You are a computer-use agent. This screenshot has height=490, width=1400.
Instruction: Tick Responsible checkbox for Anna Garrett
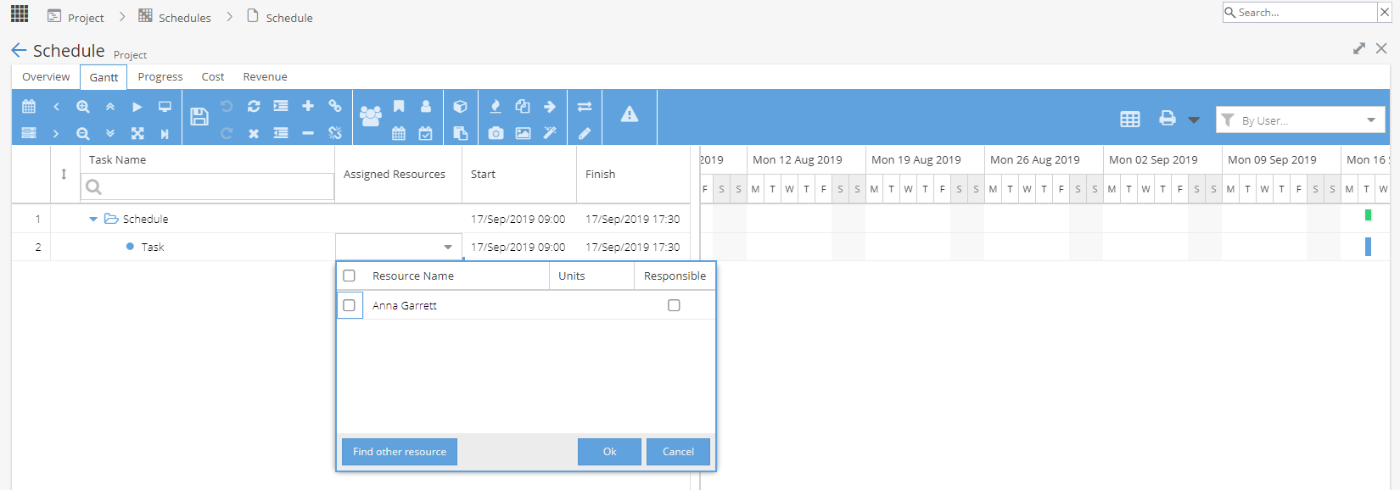point(674,305)
